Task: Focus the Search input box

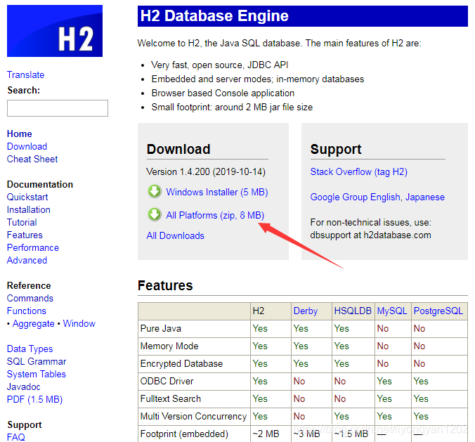Action: pyautogui.click(x=58, y=108)
